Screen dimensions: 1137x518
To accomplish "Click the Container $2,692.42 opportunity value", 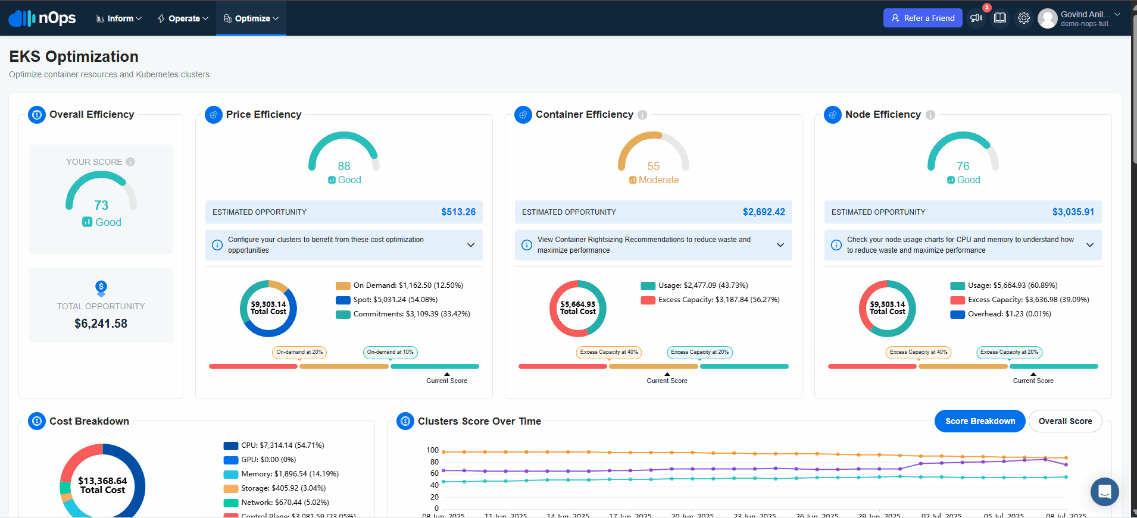I will [764, 212].
